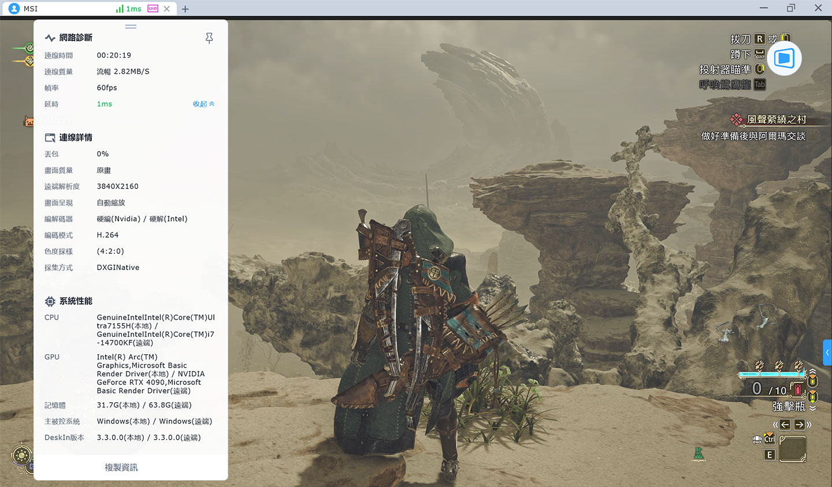Screen dimensions: 832x487
Task: Click the 流暢 2.82MB/S quality value
Action: pos(123,72)
